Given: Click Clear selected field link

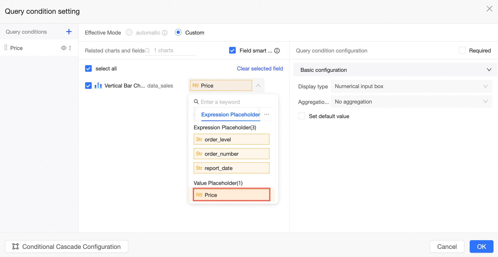Looking at the screenshot, I should click(260, 69).
